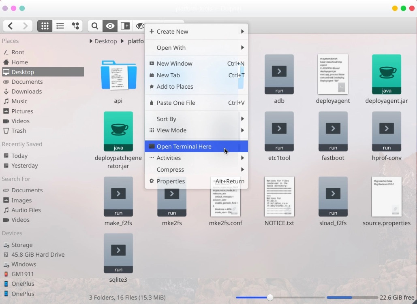Toggle the preview eye button
Viewport: 417px width, 304px height.
coord(110,26)
